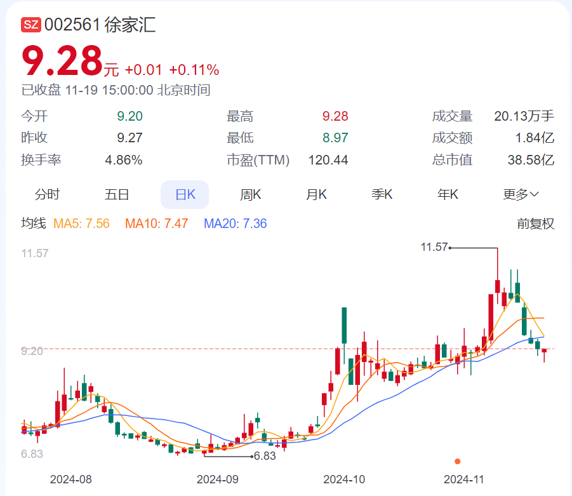Screen dimensions: 572x496
Task: Open the 季K quarterly chart tab
Action: pos(382,194)
